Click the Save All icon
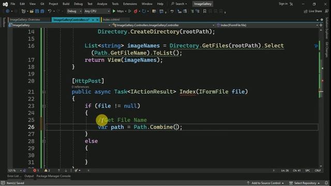Screen dimensions: 331x186 point(42,11)
